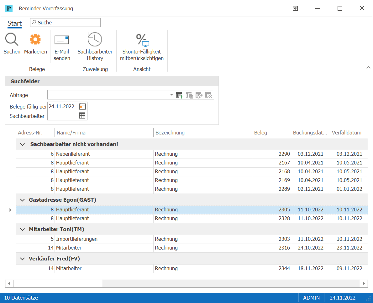Click the copy query icon

pos(189,95)
